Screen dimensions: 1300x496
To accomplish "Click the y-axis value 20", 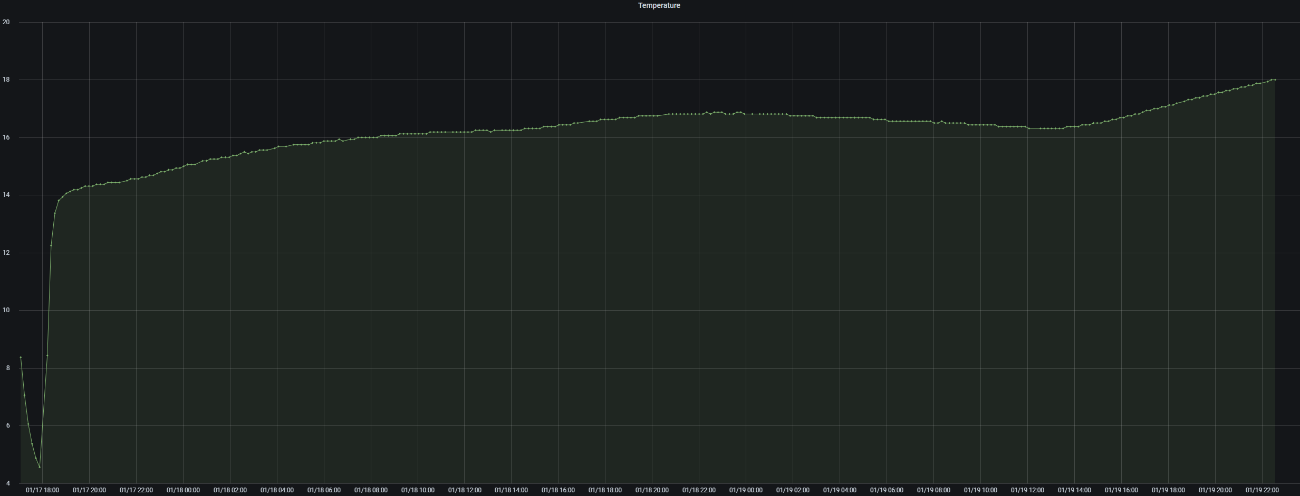I will coord(6,22).
